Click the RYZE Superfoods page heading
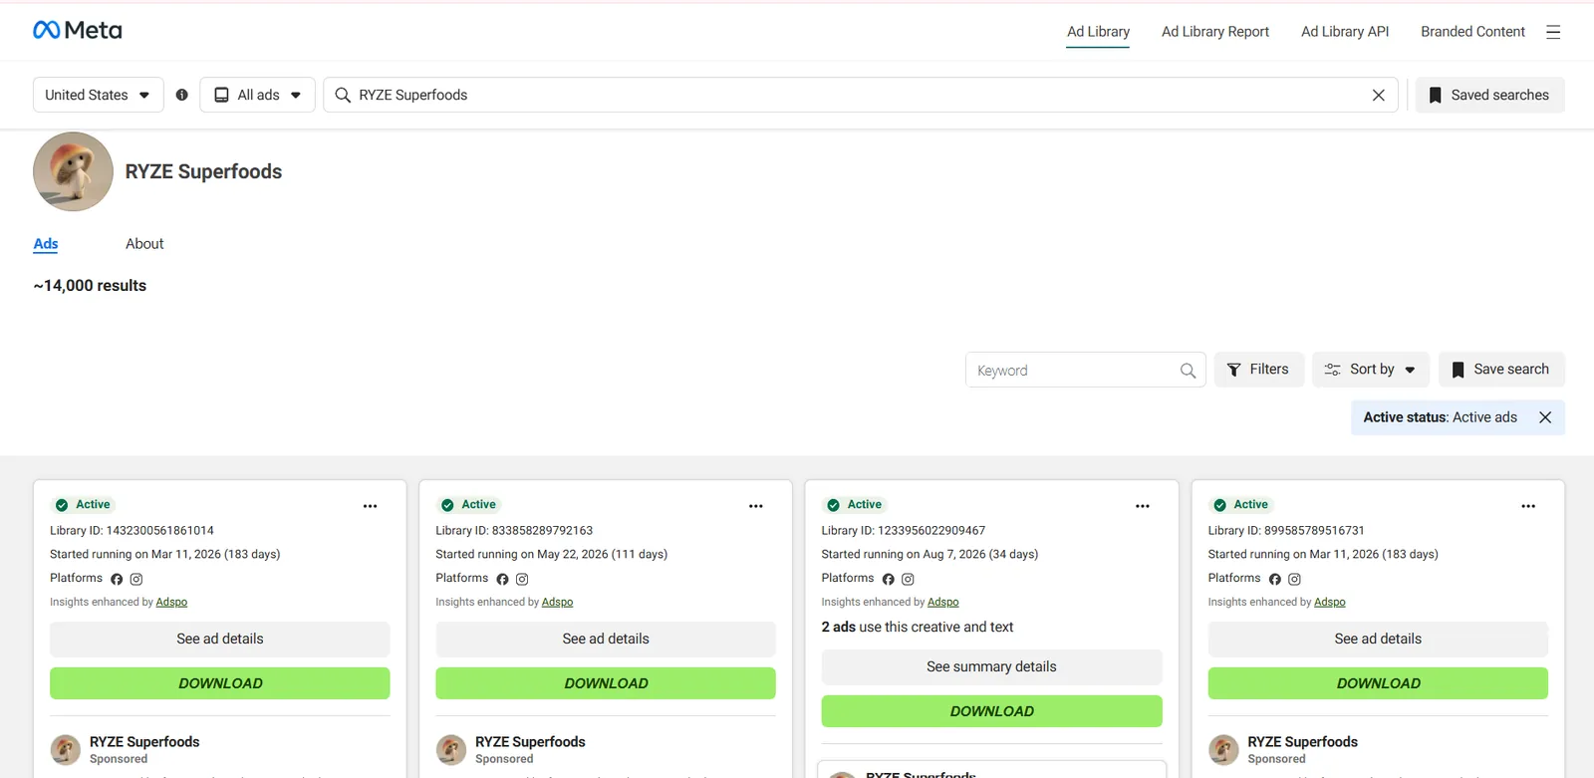 click(x=203, y=171)
